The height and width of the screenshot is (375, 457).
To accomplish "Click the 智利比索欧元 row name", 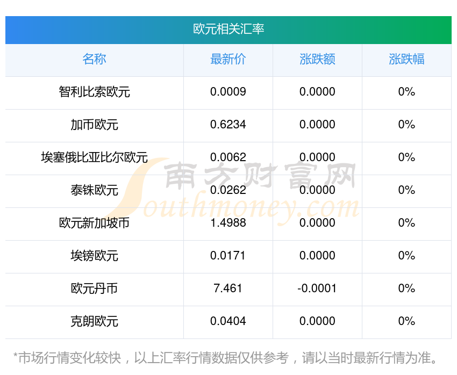I will 95,92.
